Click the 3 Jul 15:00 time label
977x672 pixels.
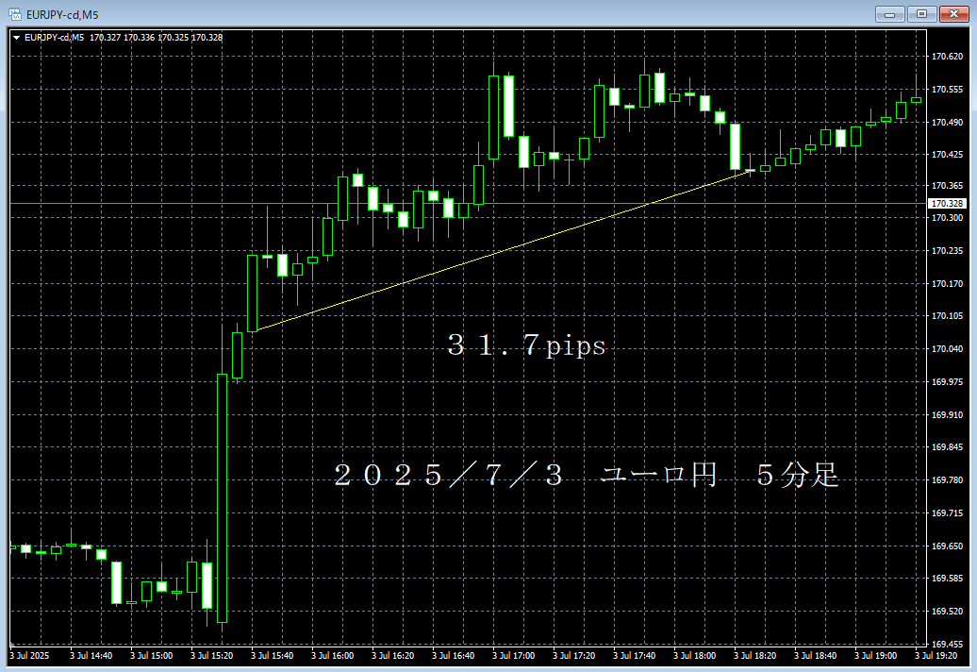[152, 656]
